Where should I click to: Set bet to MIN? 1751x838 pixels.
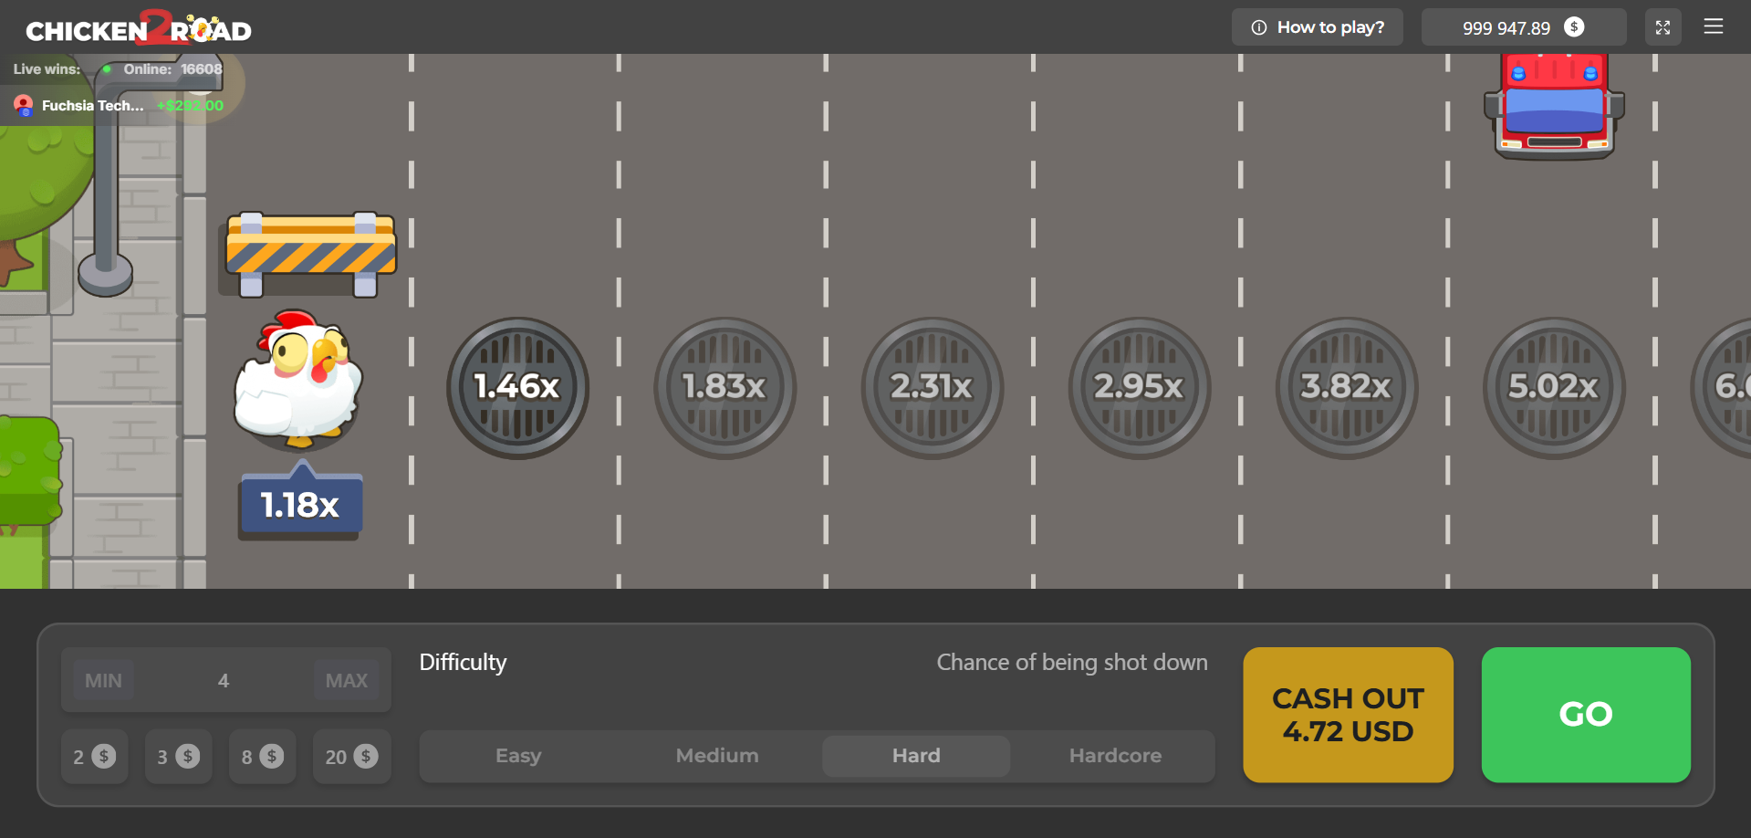[103, 680]
